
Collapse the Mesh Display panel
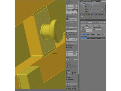point(67,68)
